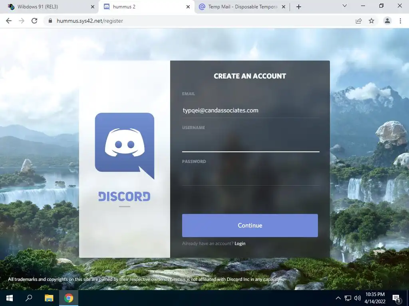409x306 pixels.
Task: Open a new tab with plus
Action: [x=299, y=7]
